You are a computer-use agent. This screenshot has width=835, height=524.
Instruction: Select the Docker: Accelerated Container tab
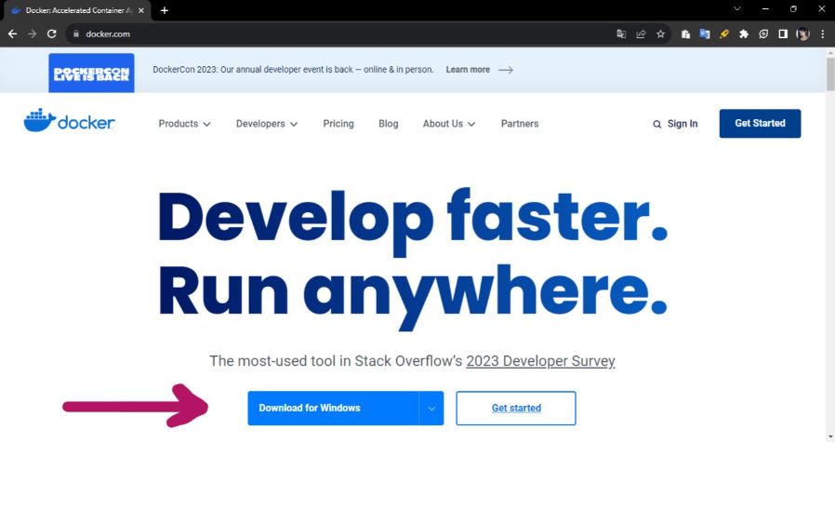(x=77, y=10)
